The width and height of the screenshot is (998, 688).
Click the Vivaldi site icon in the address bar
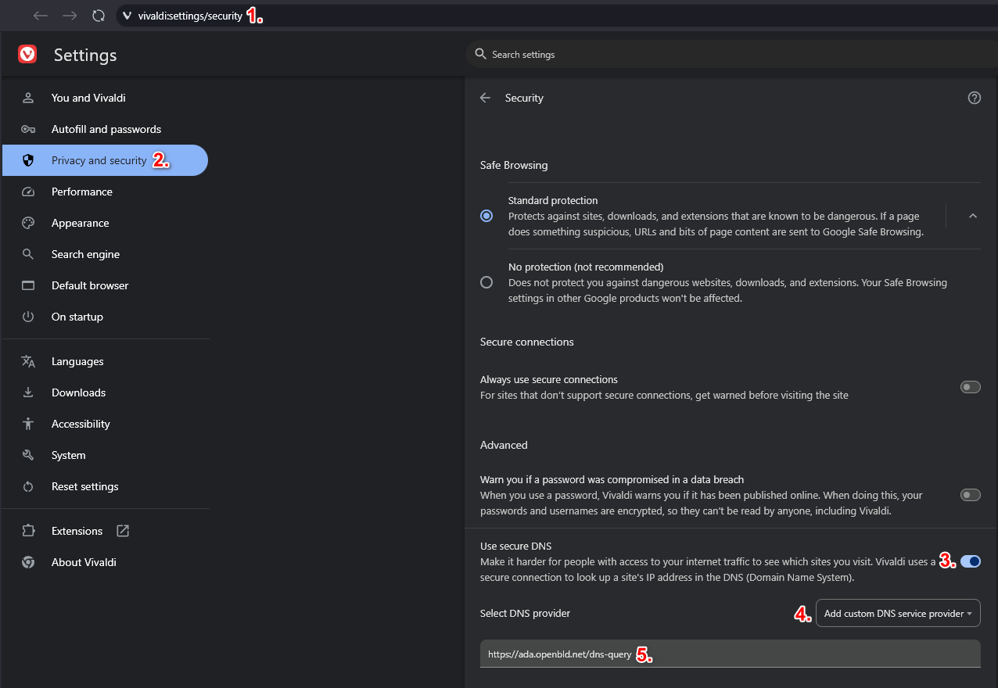pyautogui.click(x=127, y=16)
